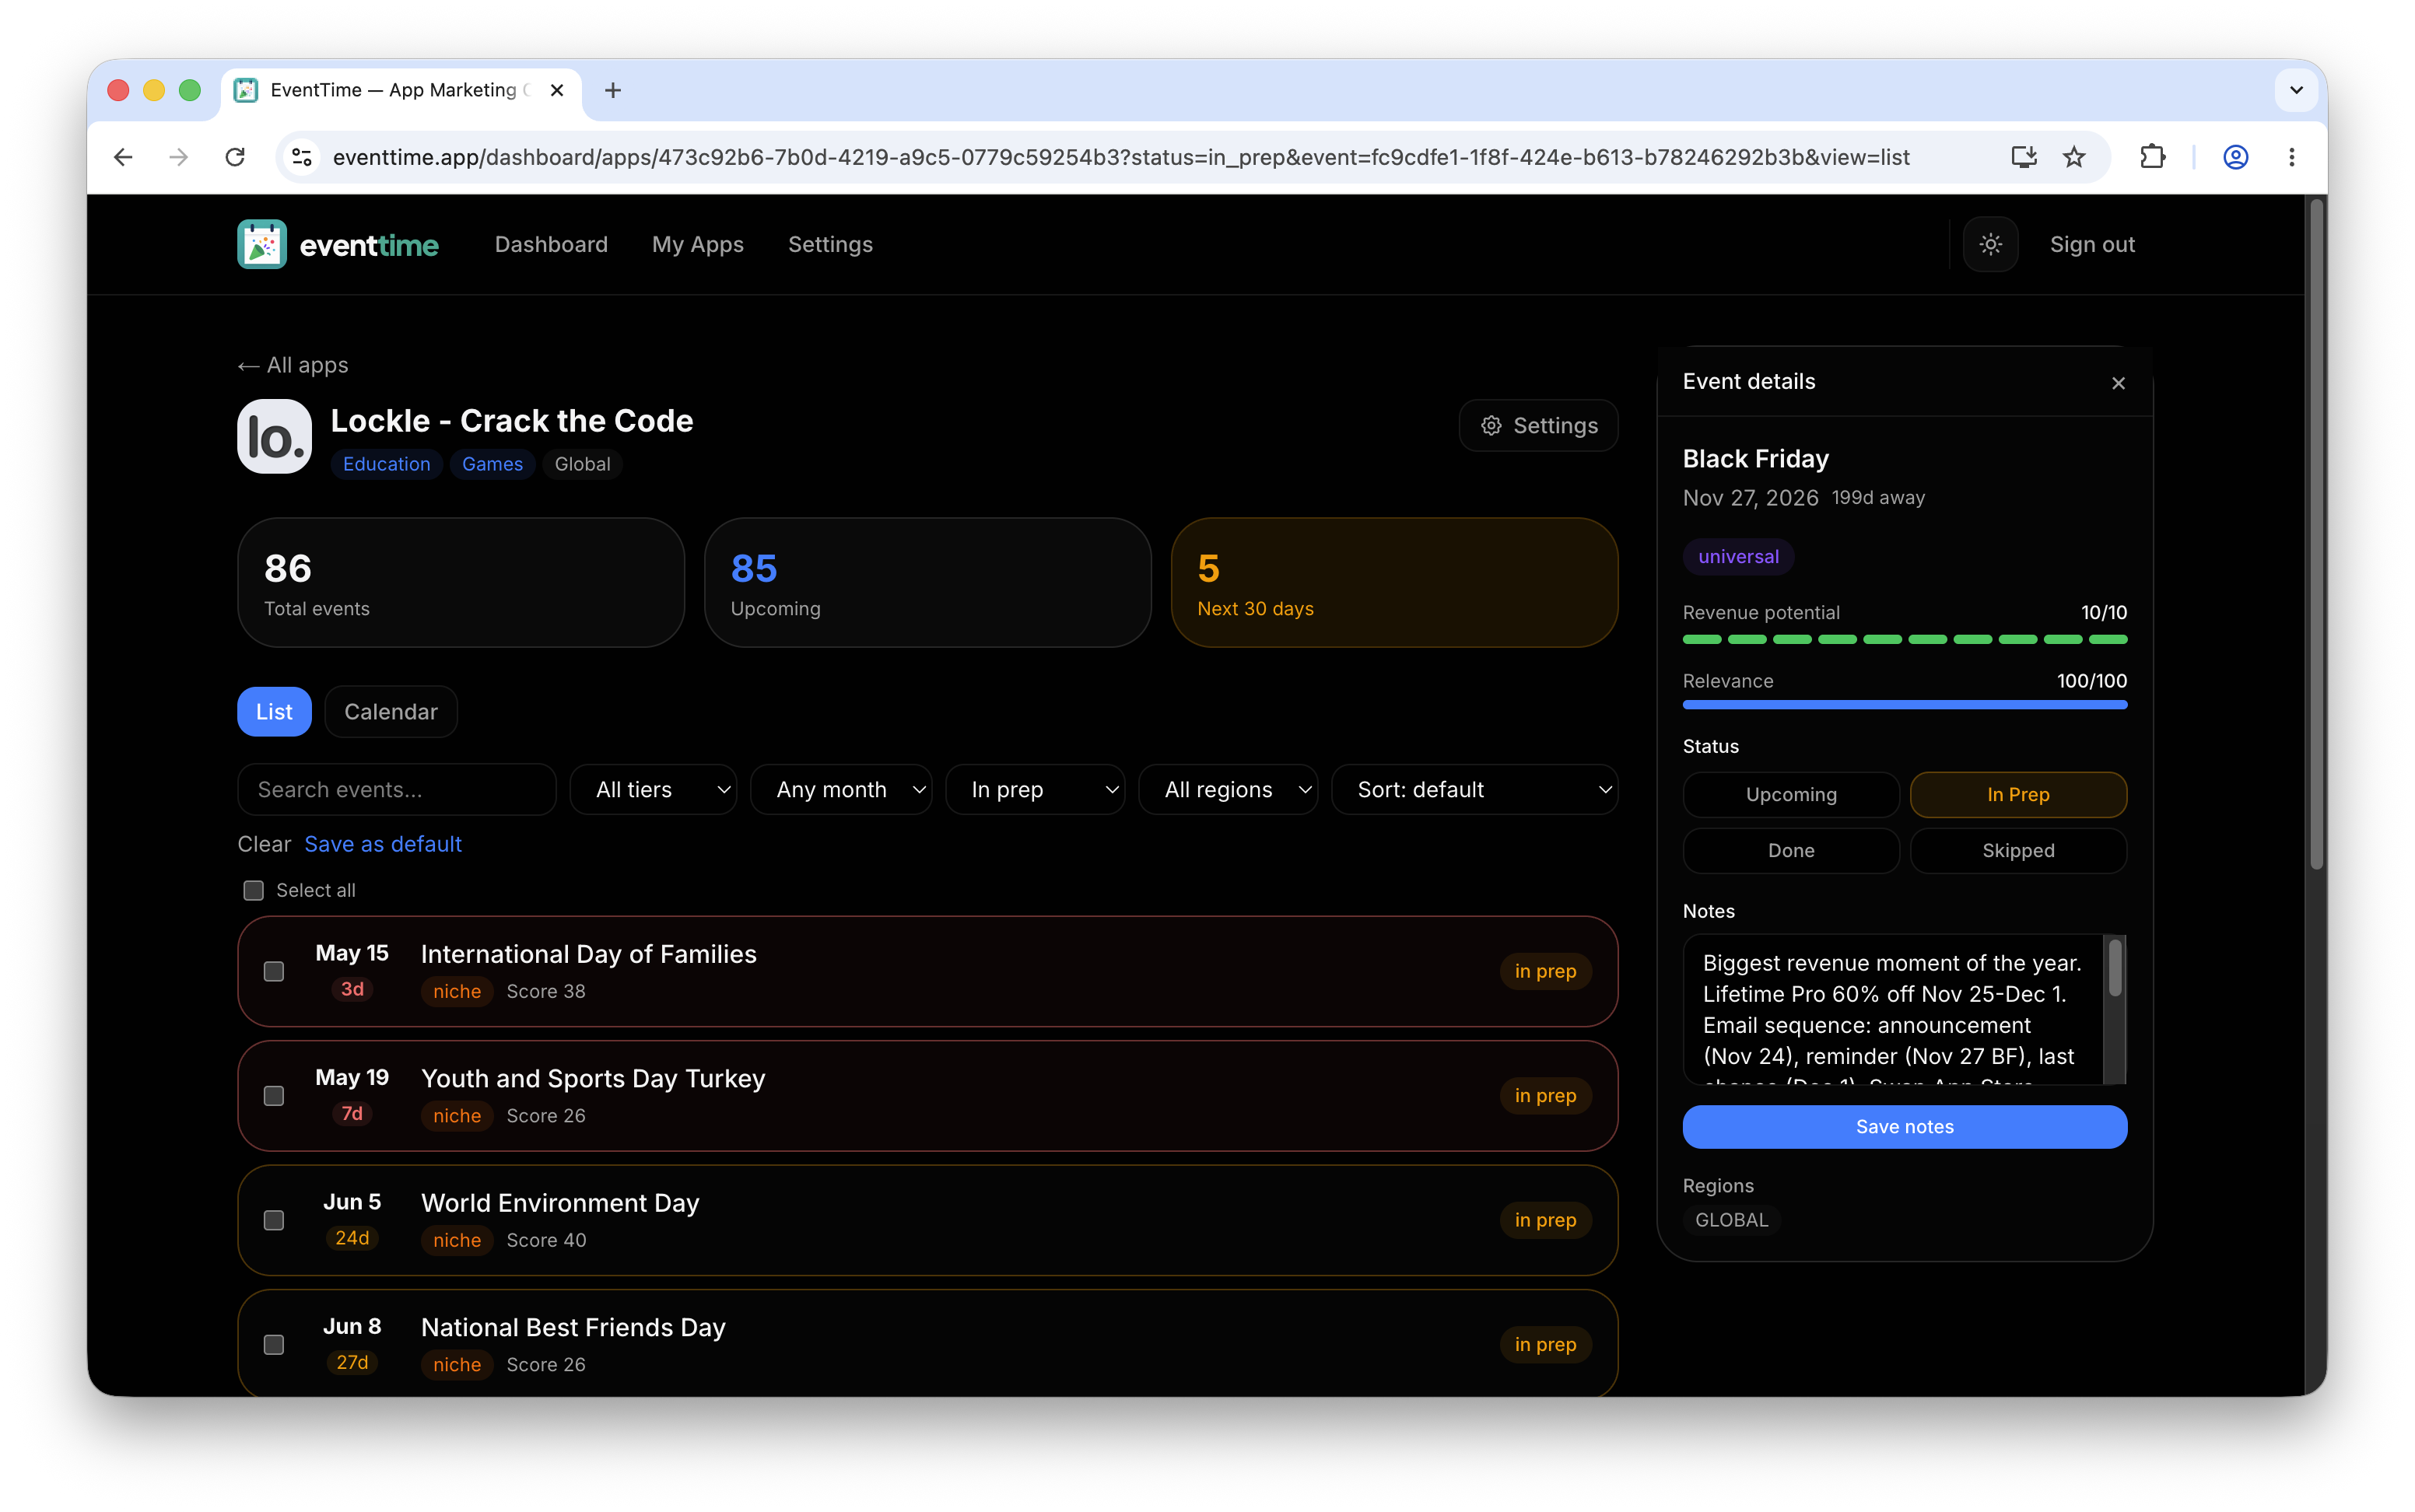Switch to the List view tab
Screen dimensions: 2415x1512
click(x=274, y=712)
